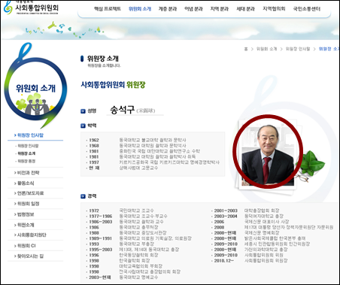Select the 세대 분과 menu item
Viewport: 340px width, 285px height.
click(245, 9)
